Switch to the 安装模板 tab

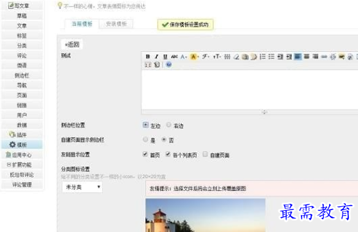coord(116,24)
